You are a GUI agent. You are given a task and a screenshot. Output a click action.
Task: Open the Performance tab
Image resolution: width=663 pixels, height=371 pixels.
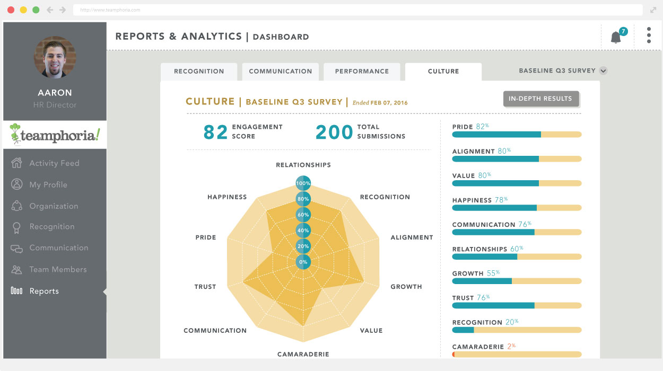click(362, 72)
